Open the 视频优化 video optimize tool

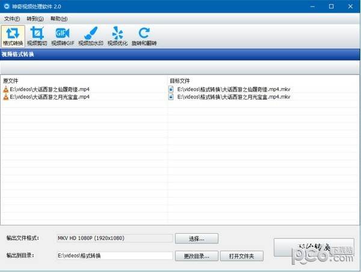117,36
